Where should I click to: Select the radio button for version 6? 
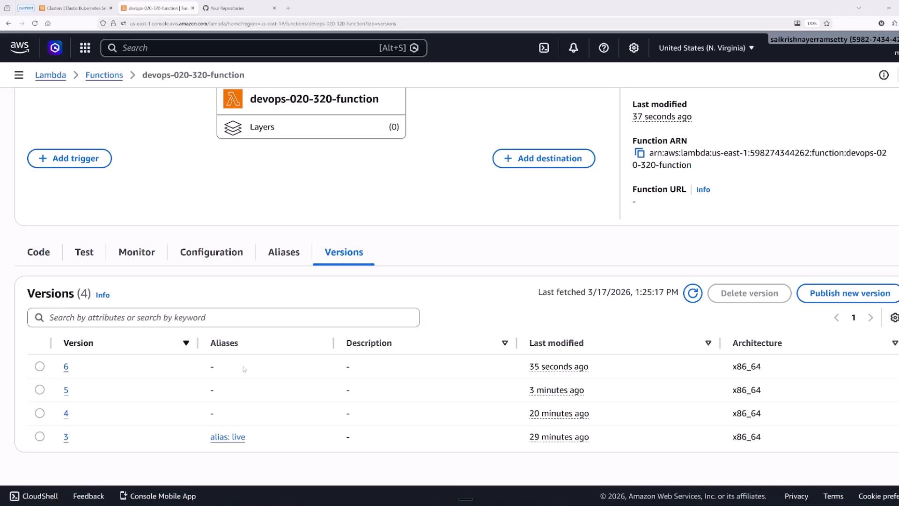pyautogui.click(x=40, y=366)
